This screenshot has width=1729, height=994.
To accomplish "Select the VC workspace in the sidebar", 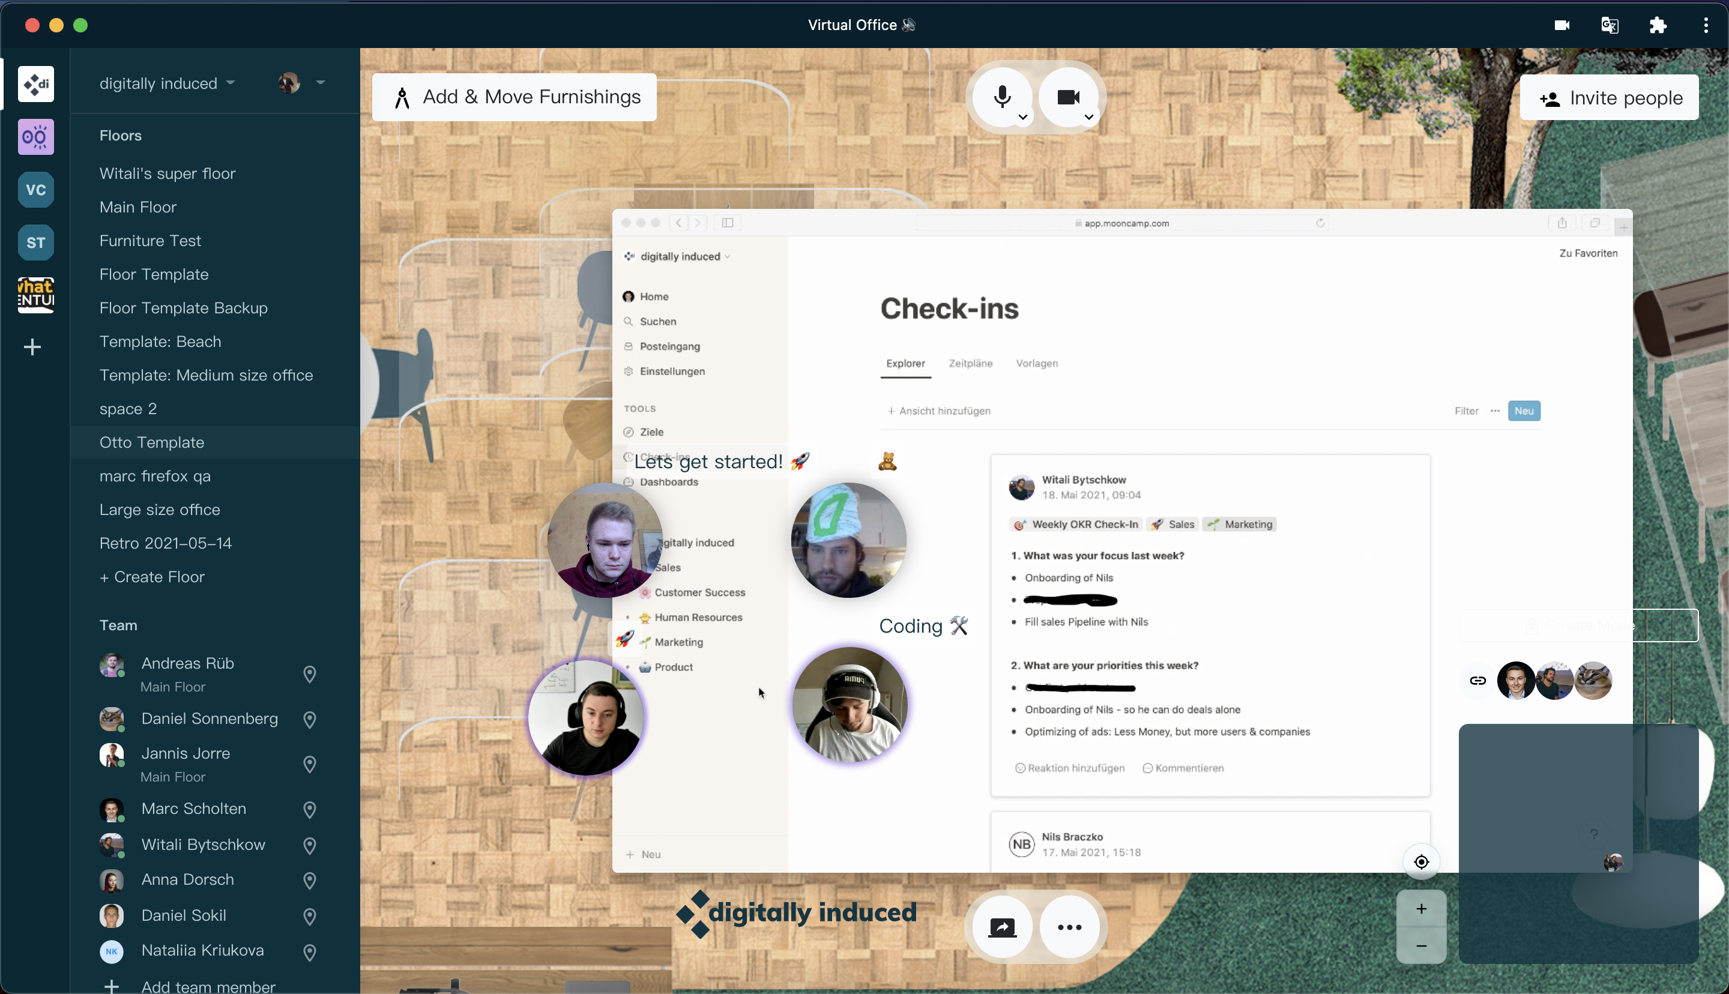I will point(35,189).
